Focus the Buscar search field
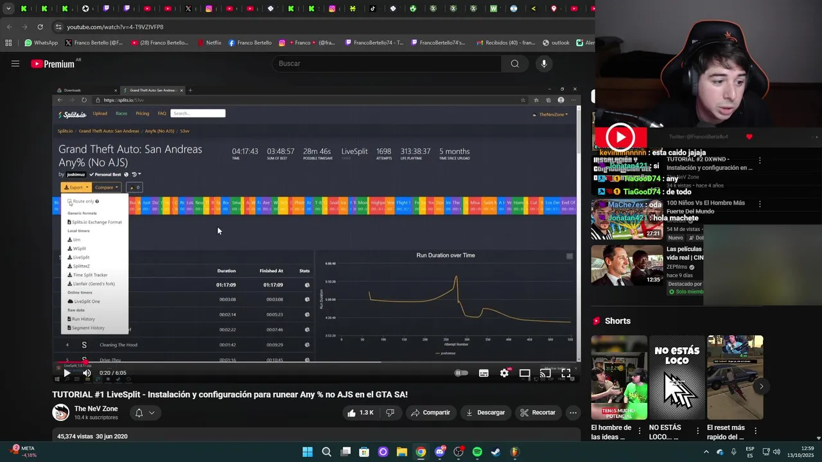The image size is (822, 462). coord(387,64)
